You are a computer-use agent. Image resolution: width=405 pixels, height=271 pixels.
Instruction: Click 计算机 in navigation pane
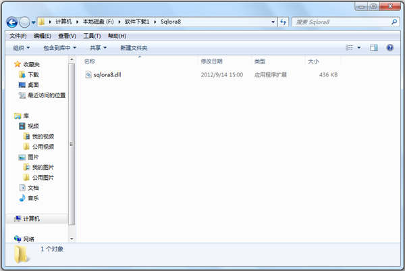31,219
